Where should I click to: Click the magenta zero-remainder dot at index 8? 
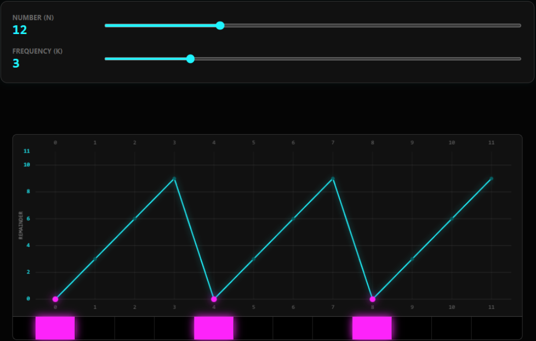372,299
